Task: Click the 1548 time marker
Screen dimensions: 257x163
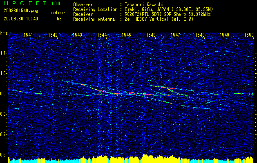Action: click(200, 35)
